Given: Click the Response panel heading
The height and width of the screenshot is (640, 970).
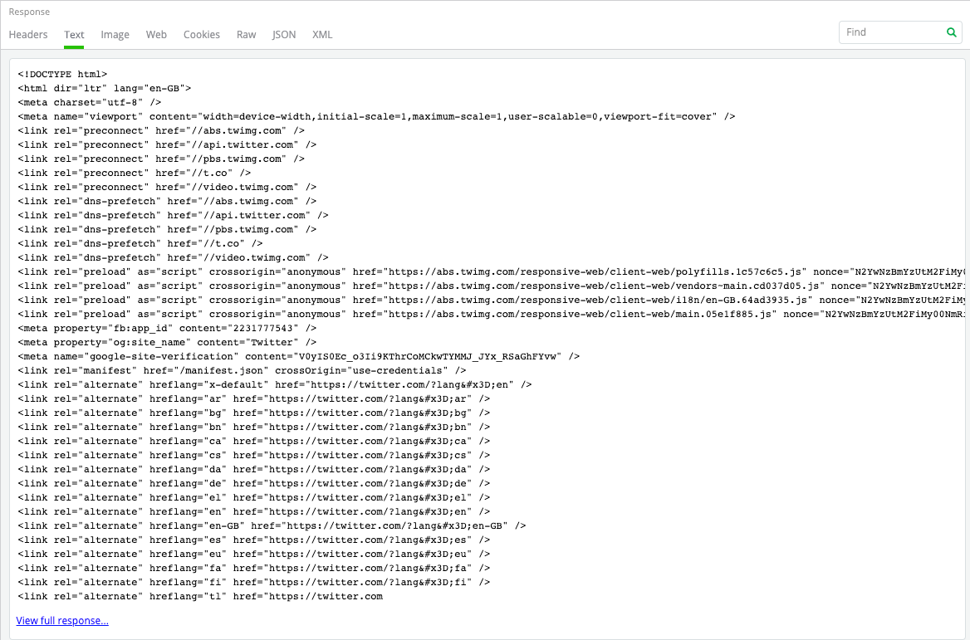Looking at the screenshot, I should (29, 12).
